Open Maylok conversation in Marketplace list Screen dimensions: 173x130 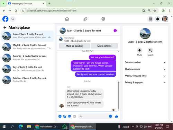(27, 47)
